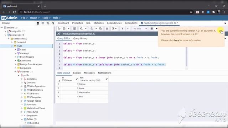228x128 pixels.
Task: Open the Object menu
Action: (x=35, y=18)
